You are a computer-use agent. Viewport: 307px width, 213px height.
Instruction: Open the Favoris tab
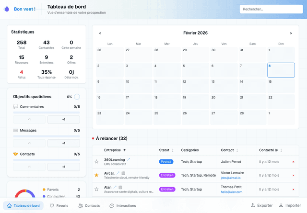(59, 205)
